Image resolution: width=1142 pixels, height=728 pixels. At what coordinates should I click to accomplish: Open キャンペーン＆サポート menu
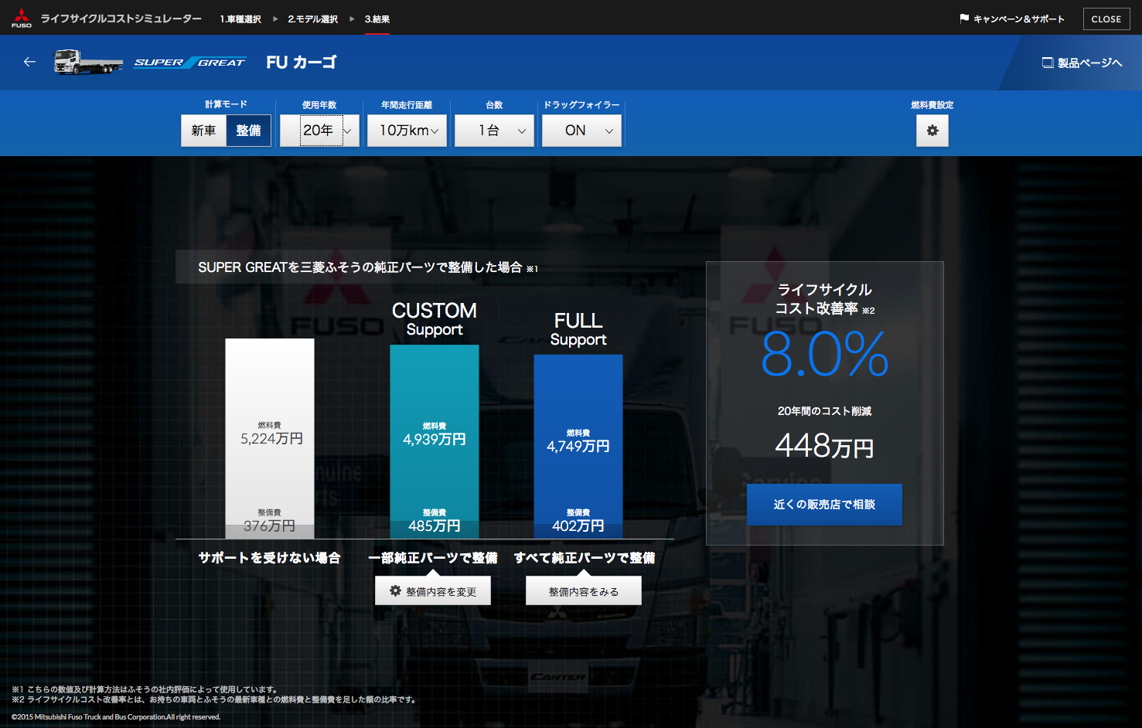[x=1012, y=19]
